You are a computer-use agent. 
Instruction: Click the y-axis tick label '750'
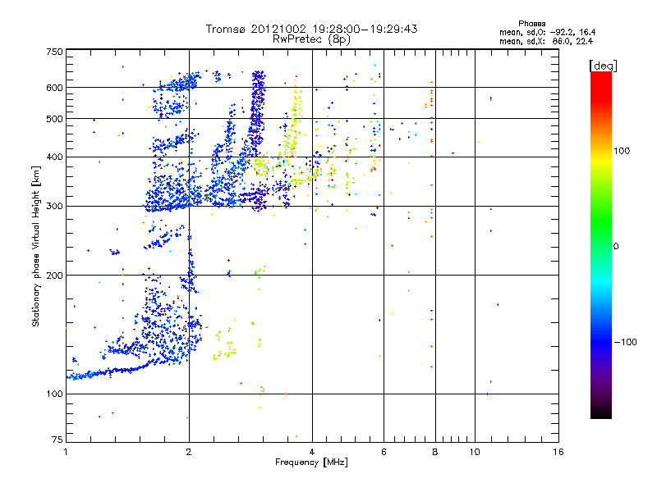(x=55, y=52)
